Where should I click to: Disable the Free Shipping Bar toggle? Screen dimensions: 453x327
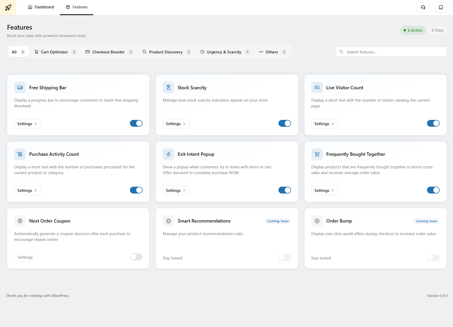136,123
